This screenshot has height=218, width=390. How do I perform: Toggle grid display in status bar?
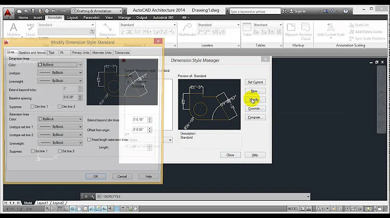(x=60, y=209)
